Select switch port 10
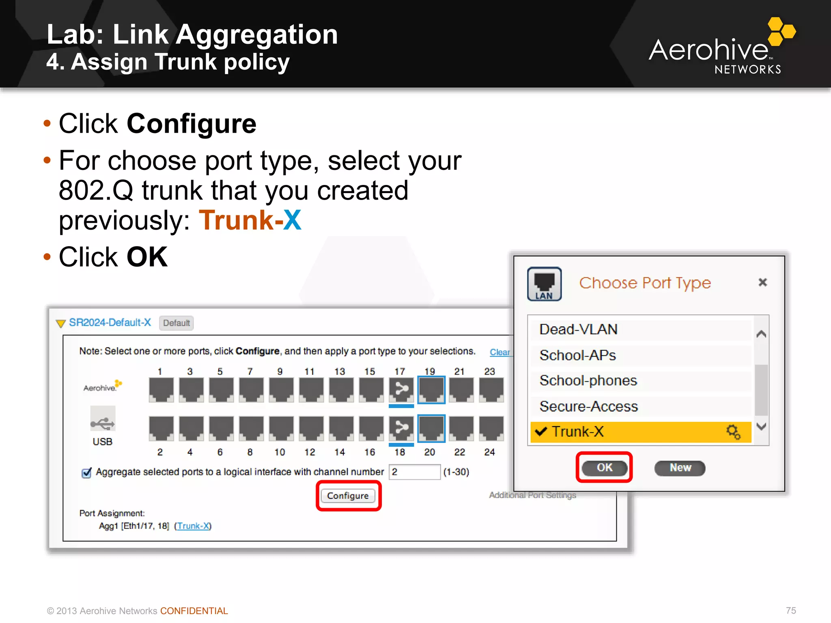The height and width of the screenshot is (623, 831). [x=281, y=428]
